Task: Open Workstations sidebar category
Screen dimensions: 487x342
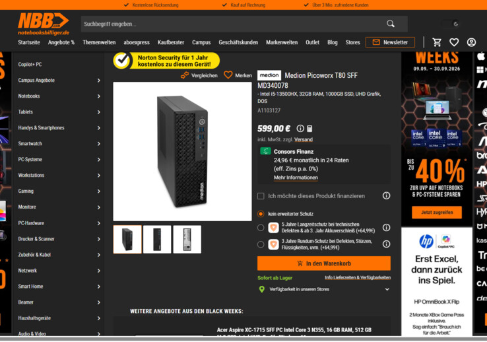Action: [31, 175]
